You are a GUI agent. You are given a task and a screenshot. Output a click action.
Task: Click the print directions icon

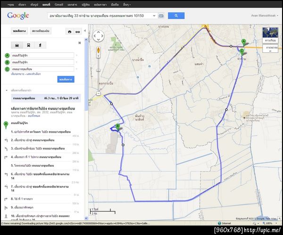click(x=69, y=32)
